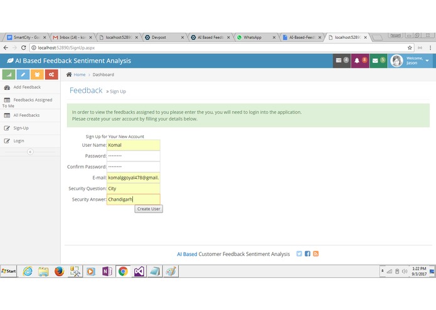This screenshot has width=436, height=310.
Task: Open All Feedbacks in sidebar
Action: (x=30, y=115)
